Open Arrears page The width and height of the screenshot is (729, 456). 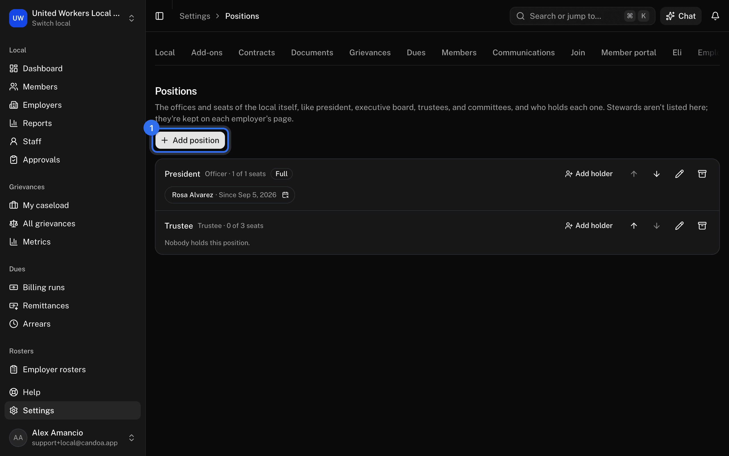73,324
